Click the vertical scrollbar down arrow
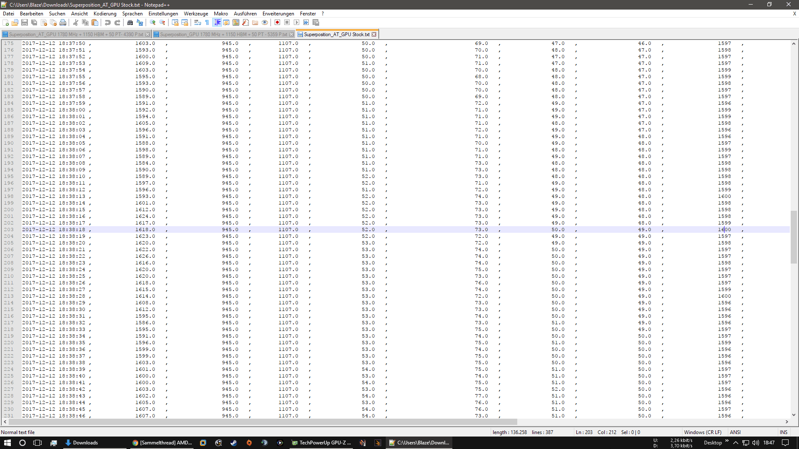This screenshot has width=799, height=449. click(x=794, y=415)
